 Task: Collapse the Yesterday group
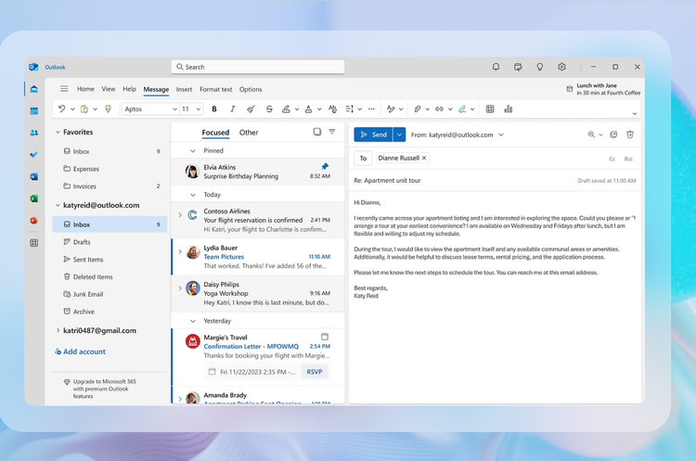[x=193, y=321]
